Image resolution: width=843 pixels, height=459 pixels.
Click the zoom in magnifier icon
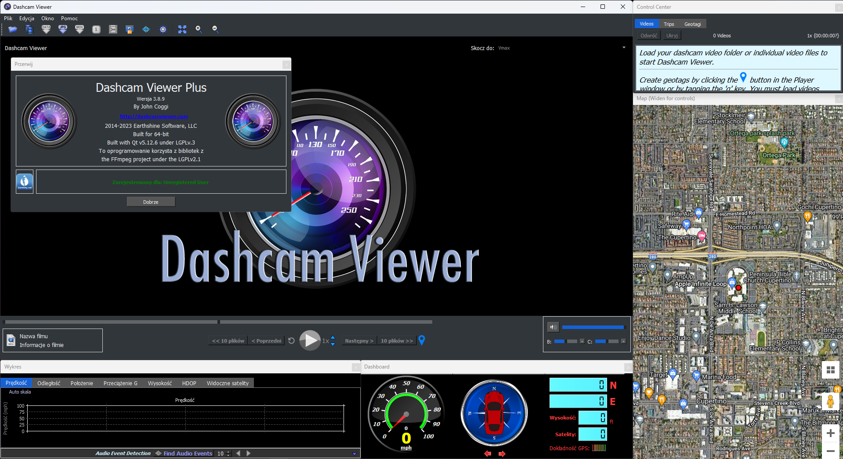(x=199, y=29)
